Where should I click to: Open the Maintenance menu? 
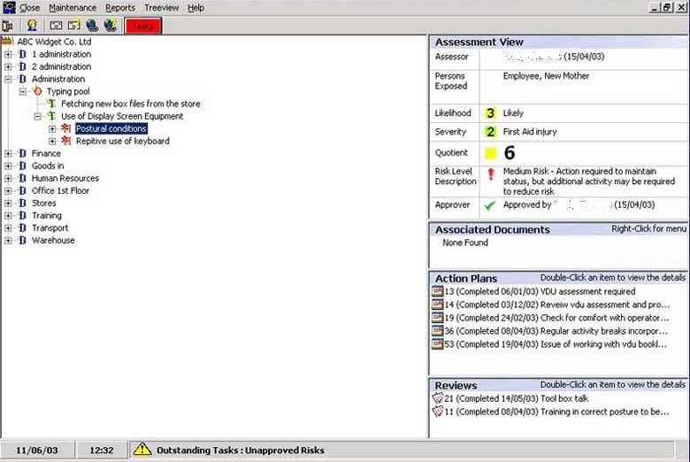(73, 8)
